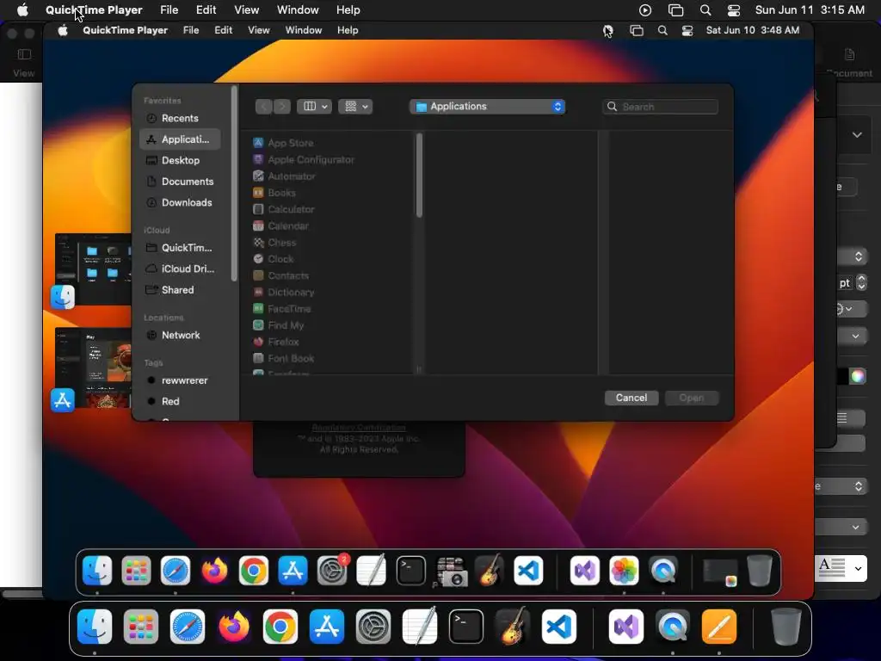Select Network under Locations

[180, 335]
